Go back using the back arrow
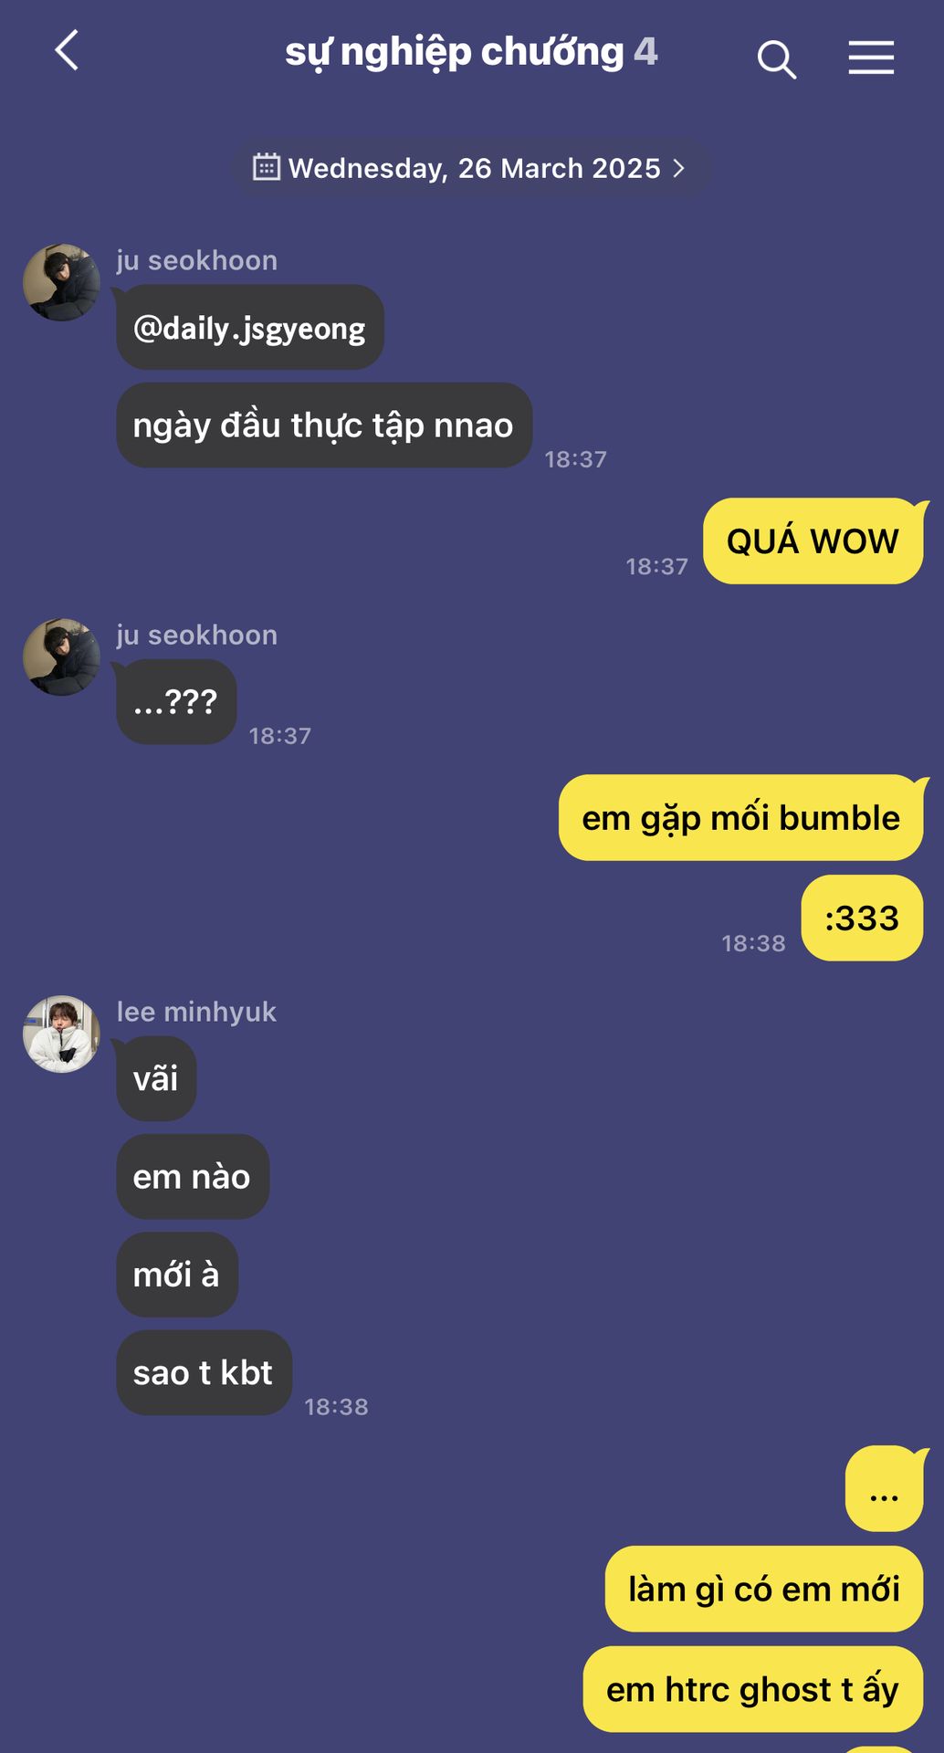 67,50
